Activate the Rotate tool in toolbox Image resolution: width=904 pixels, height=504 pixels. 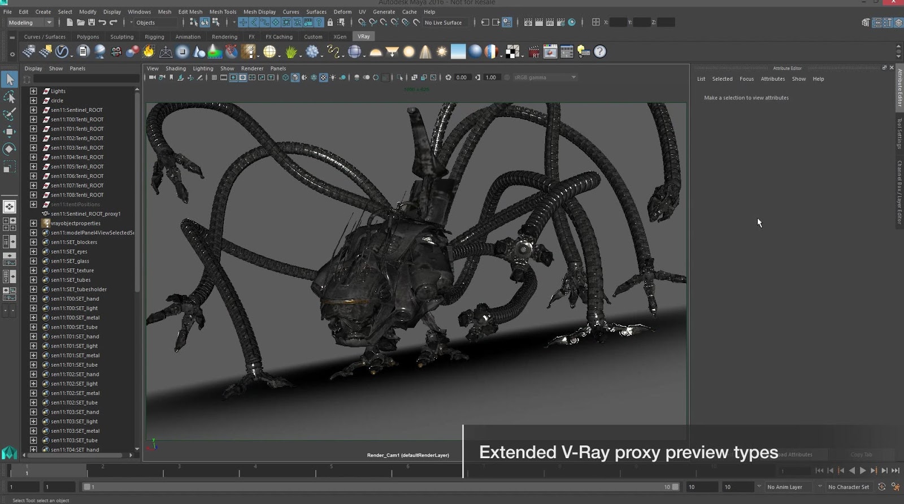pyautogui.click(x=9, y=149)
